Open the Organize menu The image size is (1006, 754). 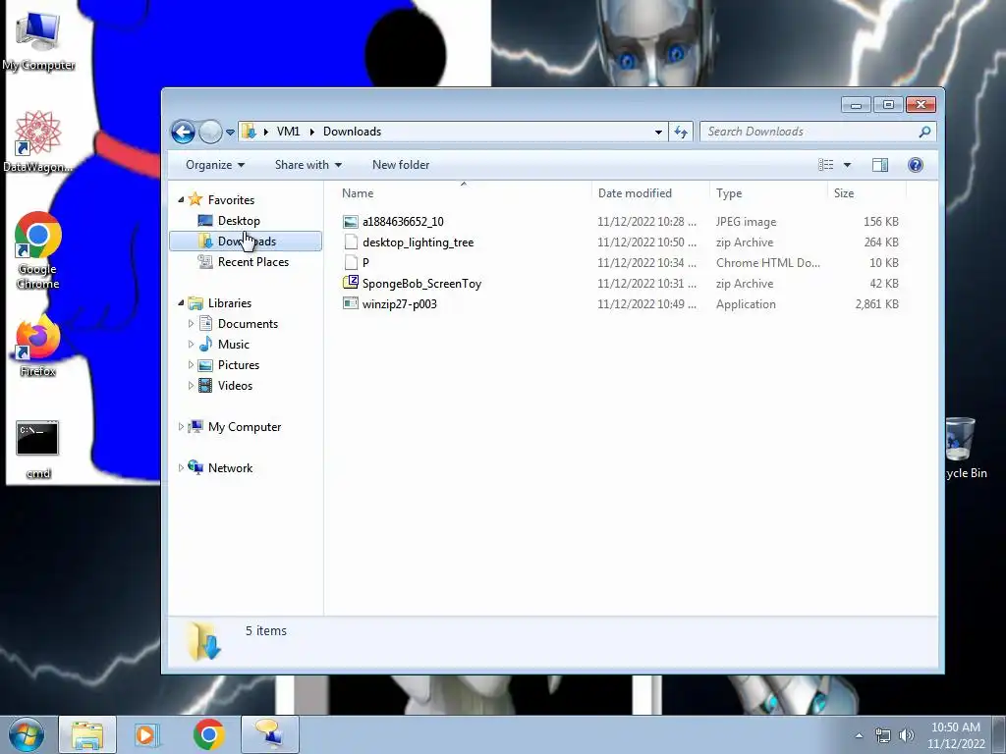(215, 165)
